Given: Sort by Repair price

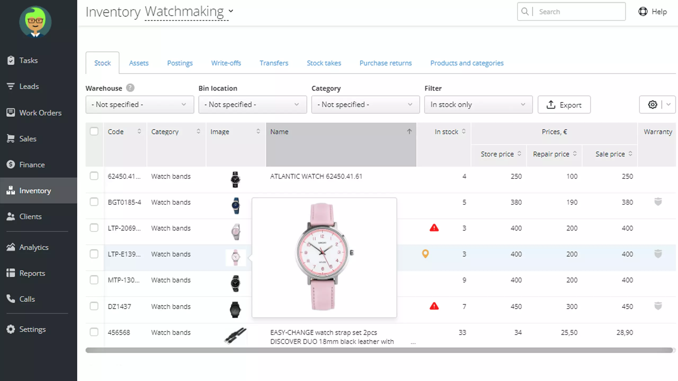Looking at the screenshot, I should [x=575, y=153].
